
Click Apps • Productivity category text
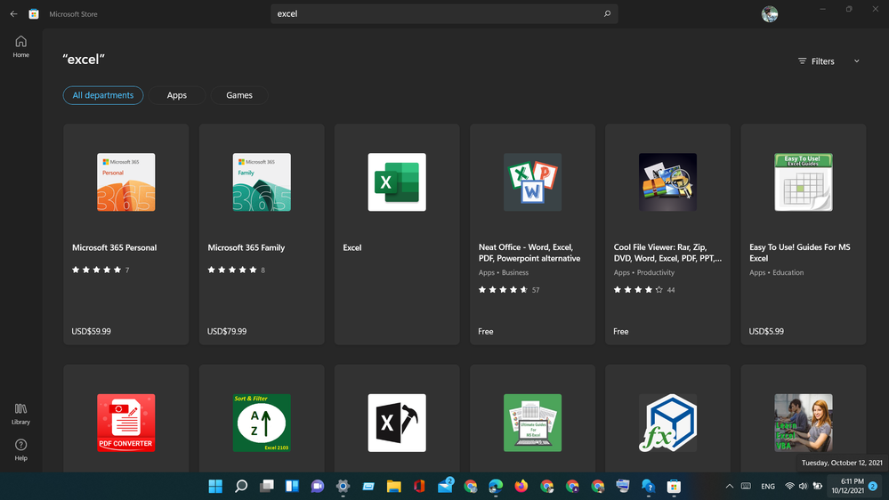[x=644, y=272]
